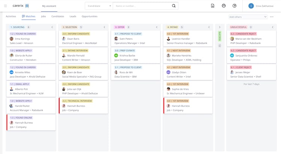Switch to the Activities tab
281x154 pixels.
pyautogui.click(x=11, y=16)
